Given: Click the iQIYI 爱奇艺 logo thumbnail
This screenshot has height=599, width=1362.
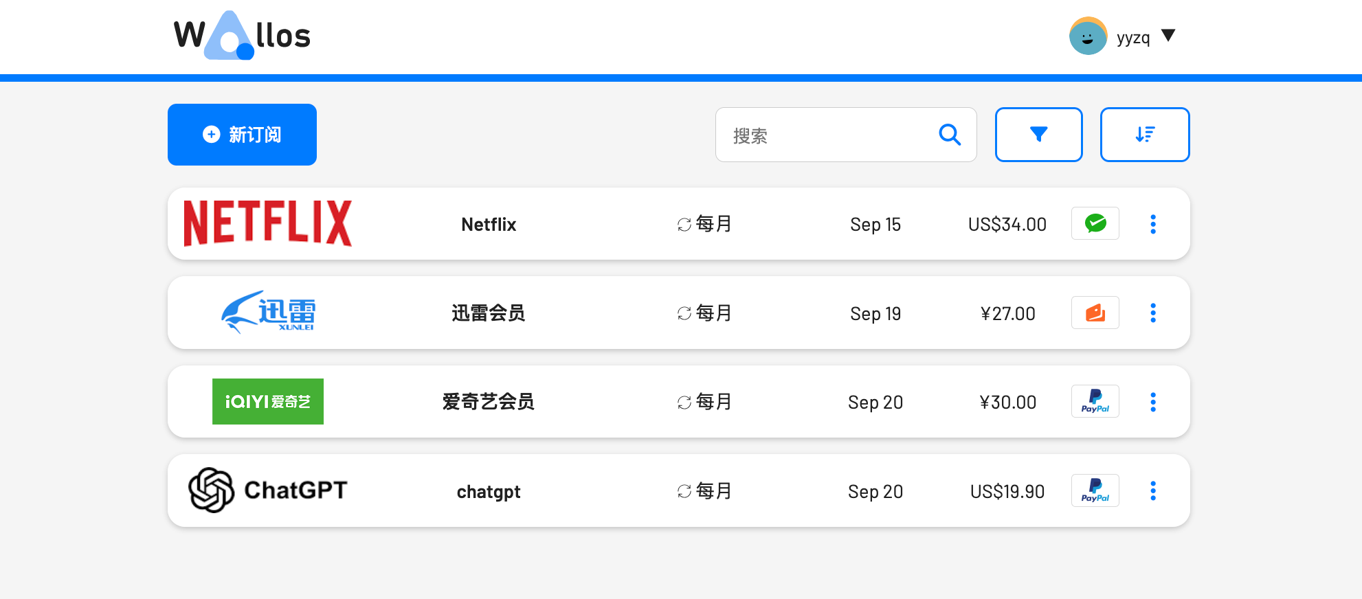Looking at the screenshot, I should click(x=267, y=402).
